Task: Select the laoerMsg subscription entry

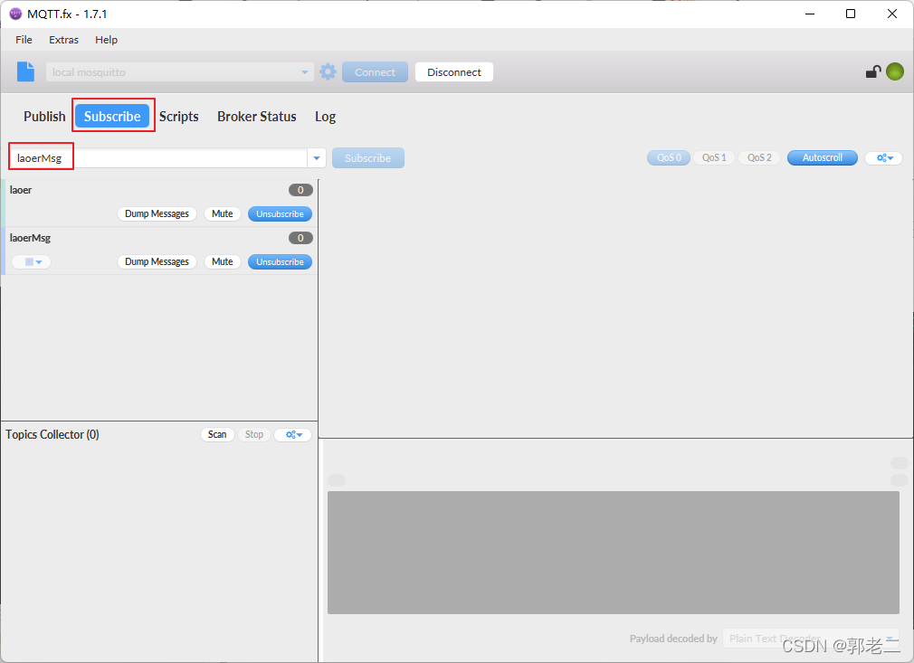Action: point(159,251)
